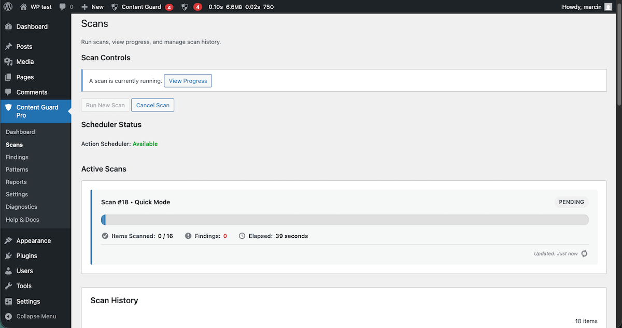Screen dimensions: 622x328
Task: Click the refresh icon next to Updated status
Action: (584, 253)
